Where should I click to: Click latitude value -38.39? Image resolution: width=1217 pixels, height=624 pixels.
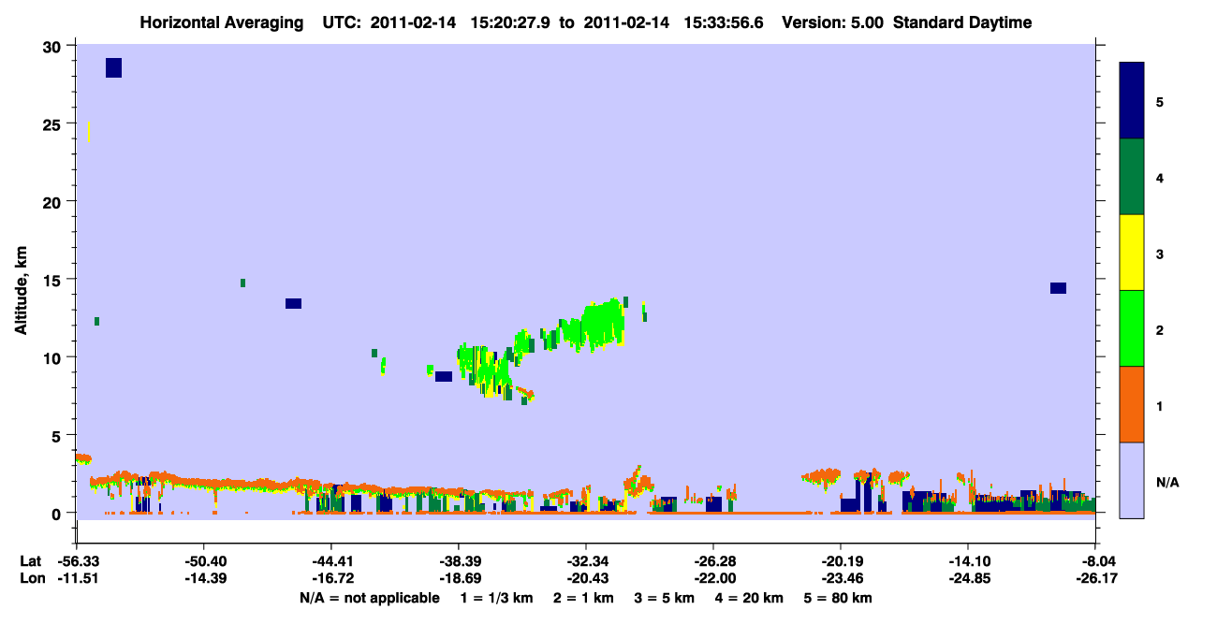click(459, 561)
